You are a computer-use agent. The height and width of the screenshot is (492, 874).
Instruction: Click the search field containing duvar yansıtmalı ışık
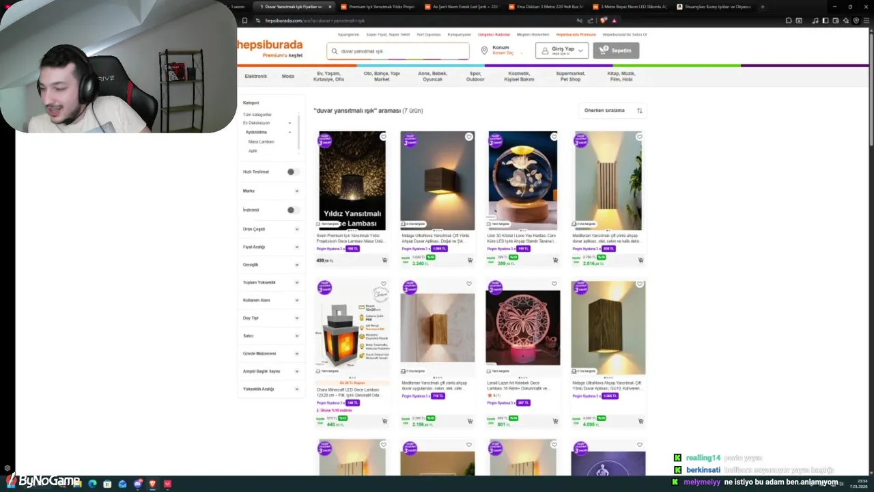(398, 51)
